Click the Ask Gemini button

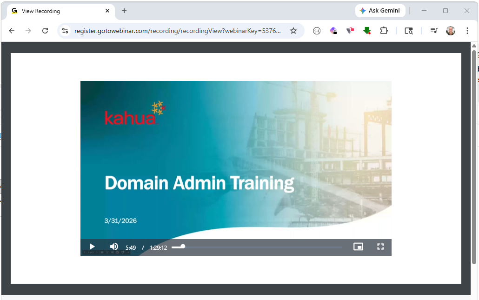coord(380,10)
